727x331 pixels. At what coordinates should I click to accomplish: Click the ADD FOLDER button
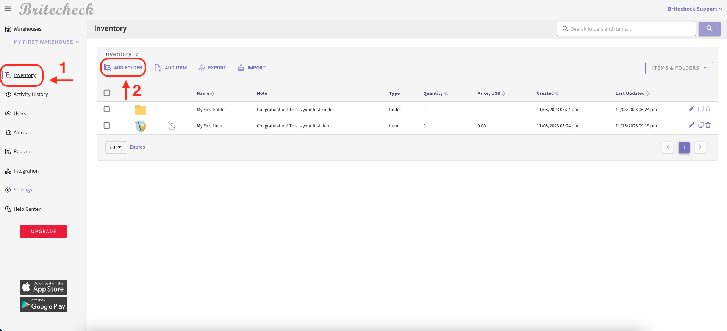click(124, 68)
